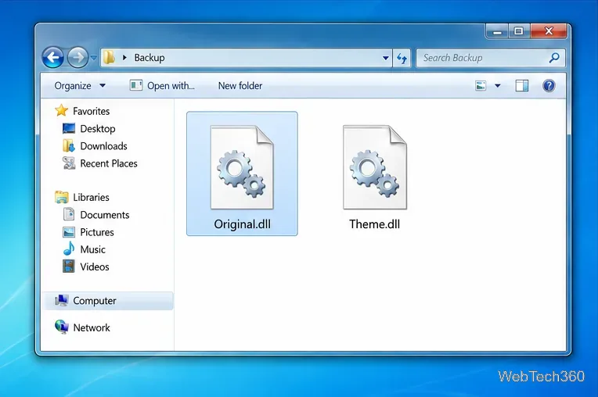Select the Theme.dll file icon
The image size is (598, 397).
coord(374,167)
